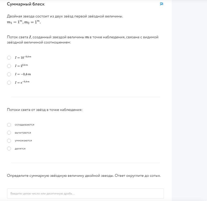207x201 pixels.
Task: Select the 'делятся' radio button
Action: (x=9, y=149)
